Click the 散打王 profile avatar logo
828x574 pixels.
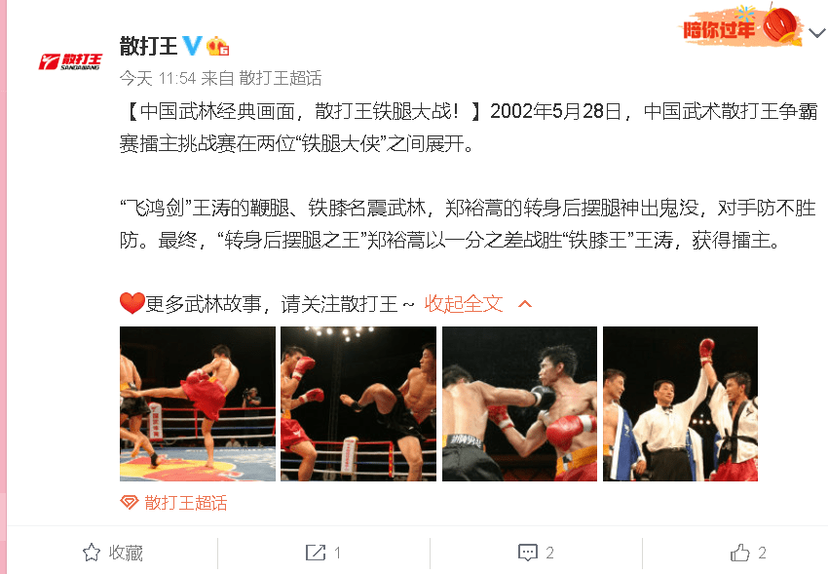click(70, 61)
